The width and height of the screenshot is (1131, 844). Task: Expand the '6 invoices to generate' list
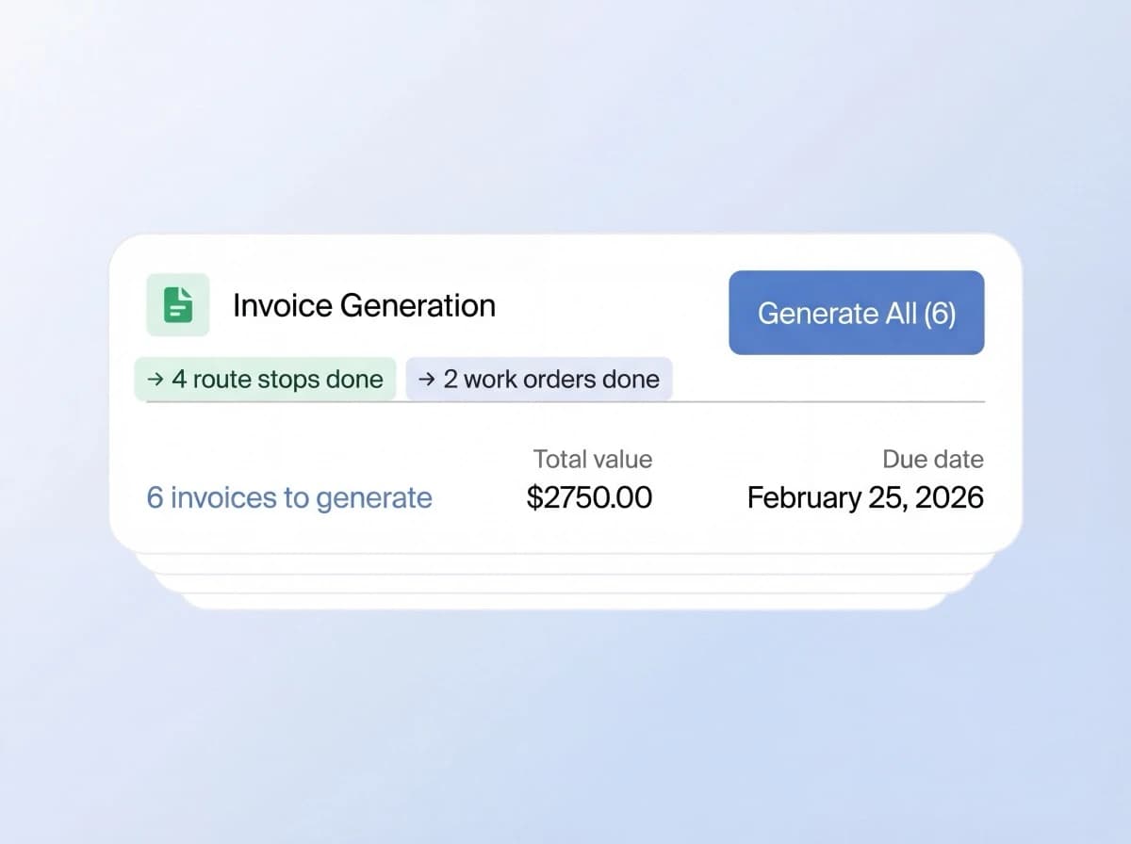click(x=287, y=497)
